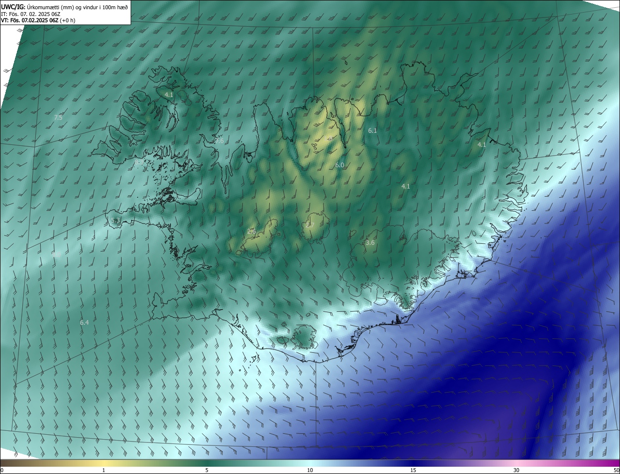
Task: Click the 50 tick on the color scale
Action: (616, 470)
